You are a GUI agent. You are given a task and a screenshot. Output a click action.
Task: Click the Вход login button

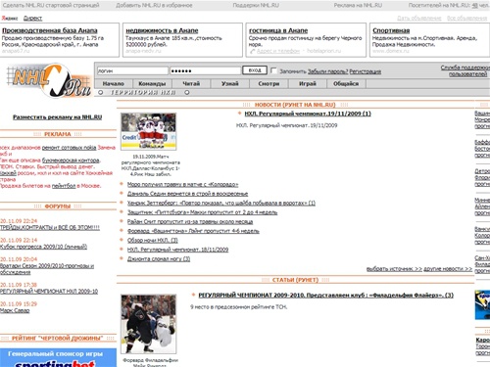click(255, 70)
